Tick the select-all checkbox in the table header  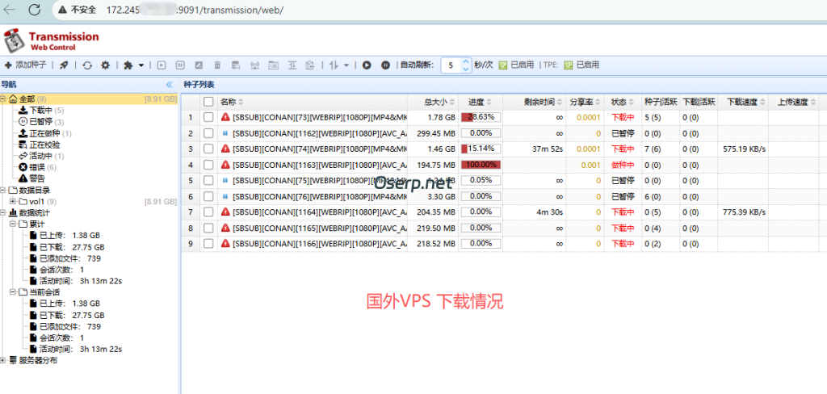(x=209, y=102)
